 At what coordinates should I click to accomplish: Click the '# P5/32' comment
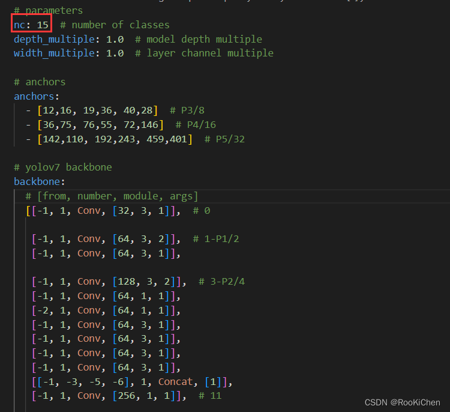(x=224, y=139)
